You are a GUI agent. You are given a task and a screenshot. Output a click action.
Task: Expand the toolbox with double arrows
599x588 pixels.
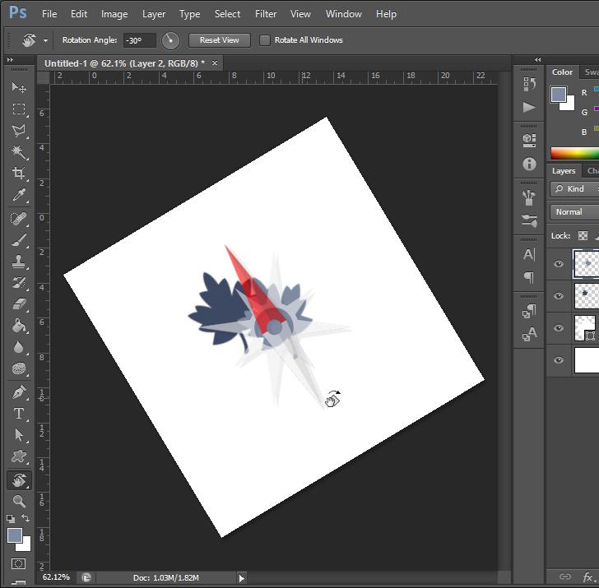tap(11, 59)
